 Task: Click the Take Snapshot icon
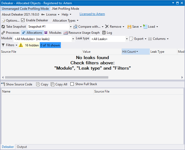[3, 27]
